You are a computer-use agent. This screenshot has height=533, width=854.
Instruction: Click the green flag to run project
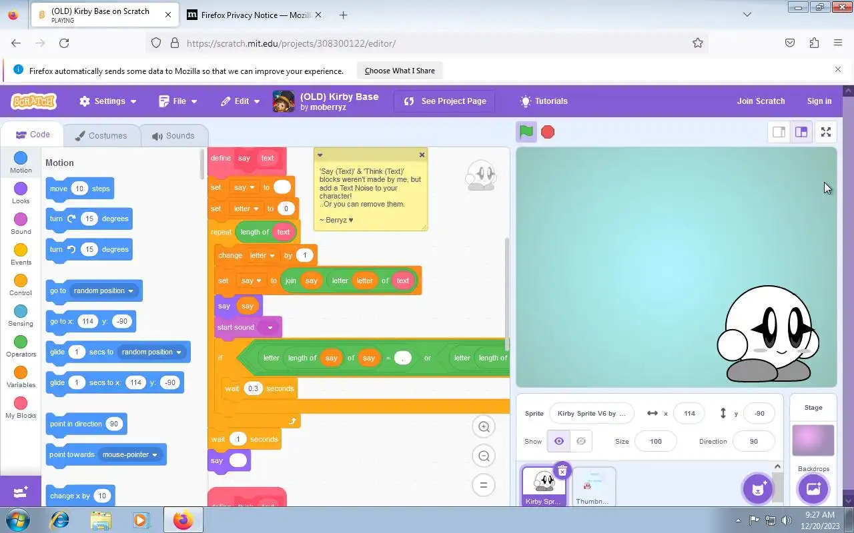[x=526, y=132]
